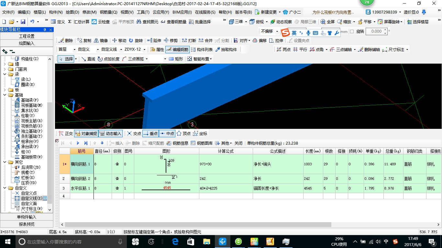
Task: Click 编辑钢筋 edit rebar button
Action: click(177, 49)
